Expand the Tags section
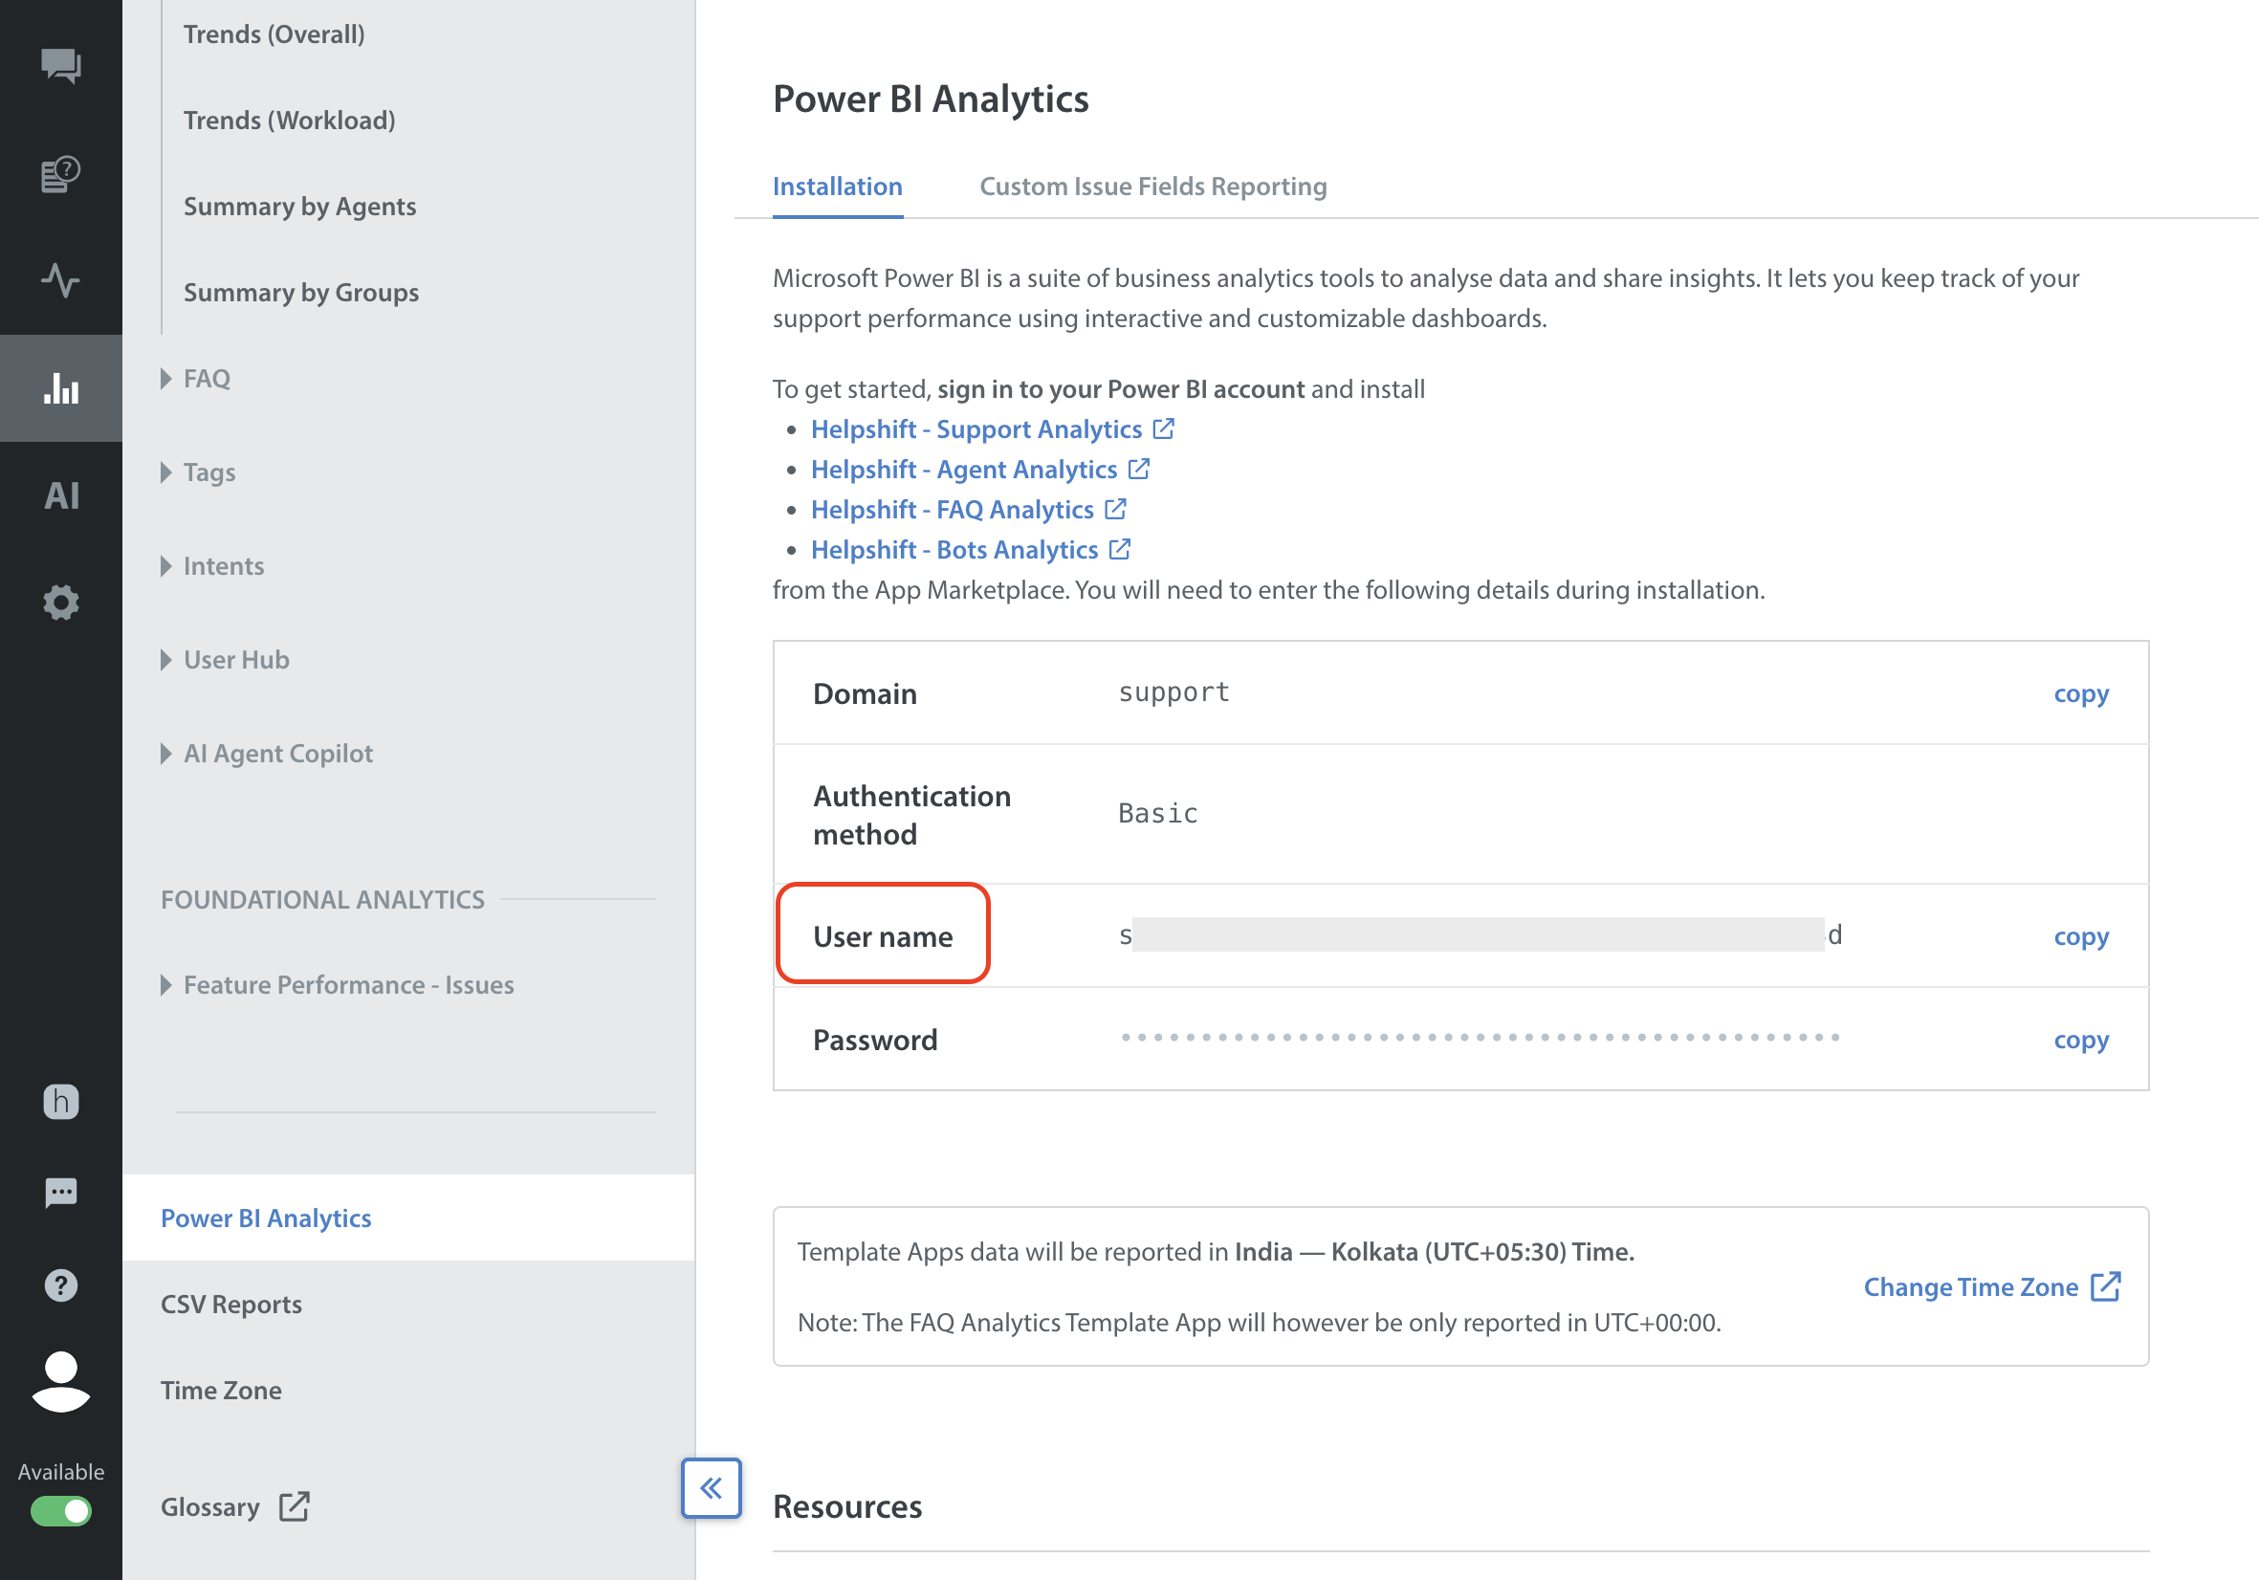The width and height of the screenshot is (2259, 1580). (208, 472)
